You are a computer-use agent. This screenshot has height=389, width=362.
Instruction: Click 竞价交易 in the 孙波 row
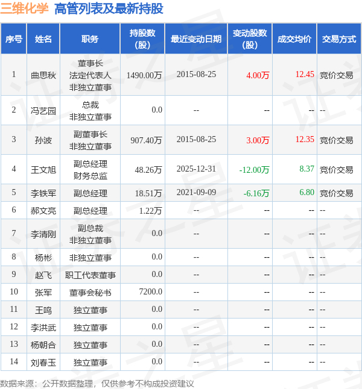337,140
